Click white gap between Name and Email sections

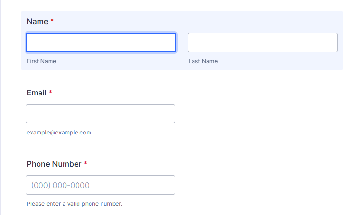coord(182,77)
